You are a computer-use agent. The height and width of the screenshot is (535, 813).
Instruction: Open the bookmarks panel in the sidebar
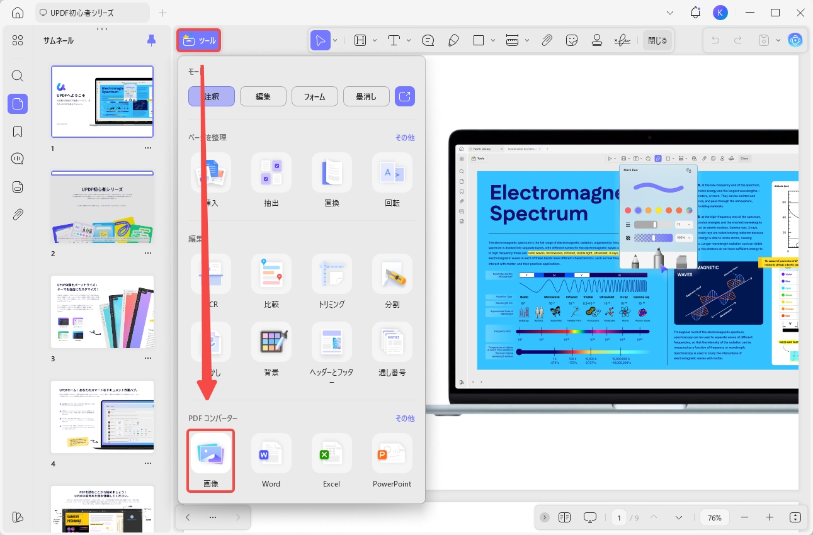coord(18,132)
